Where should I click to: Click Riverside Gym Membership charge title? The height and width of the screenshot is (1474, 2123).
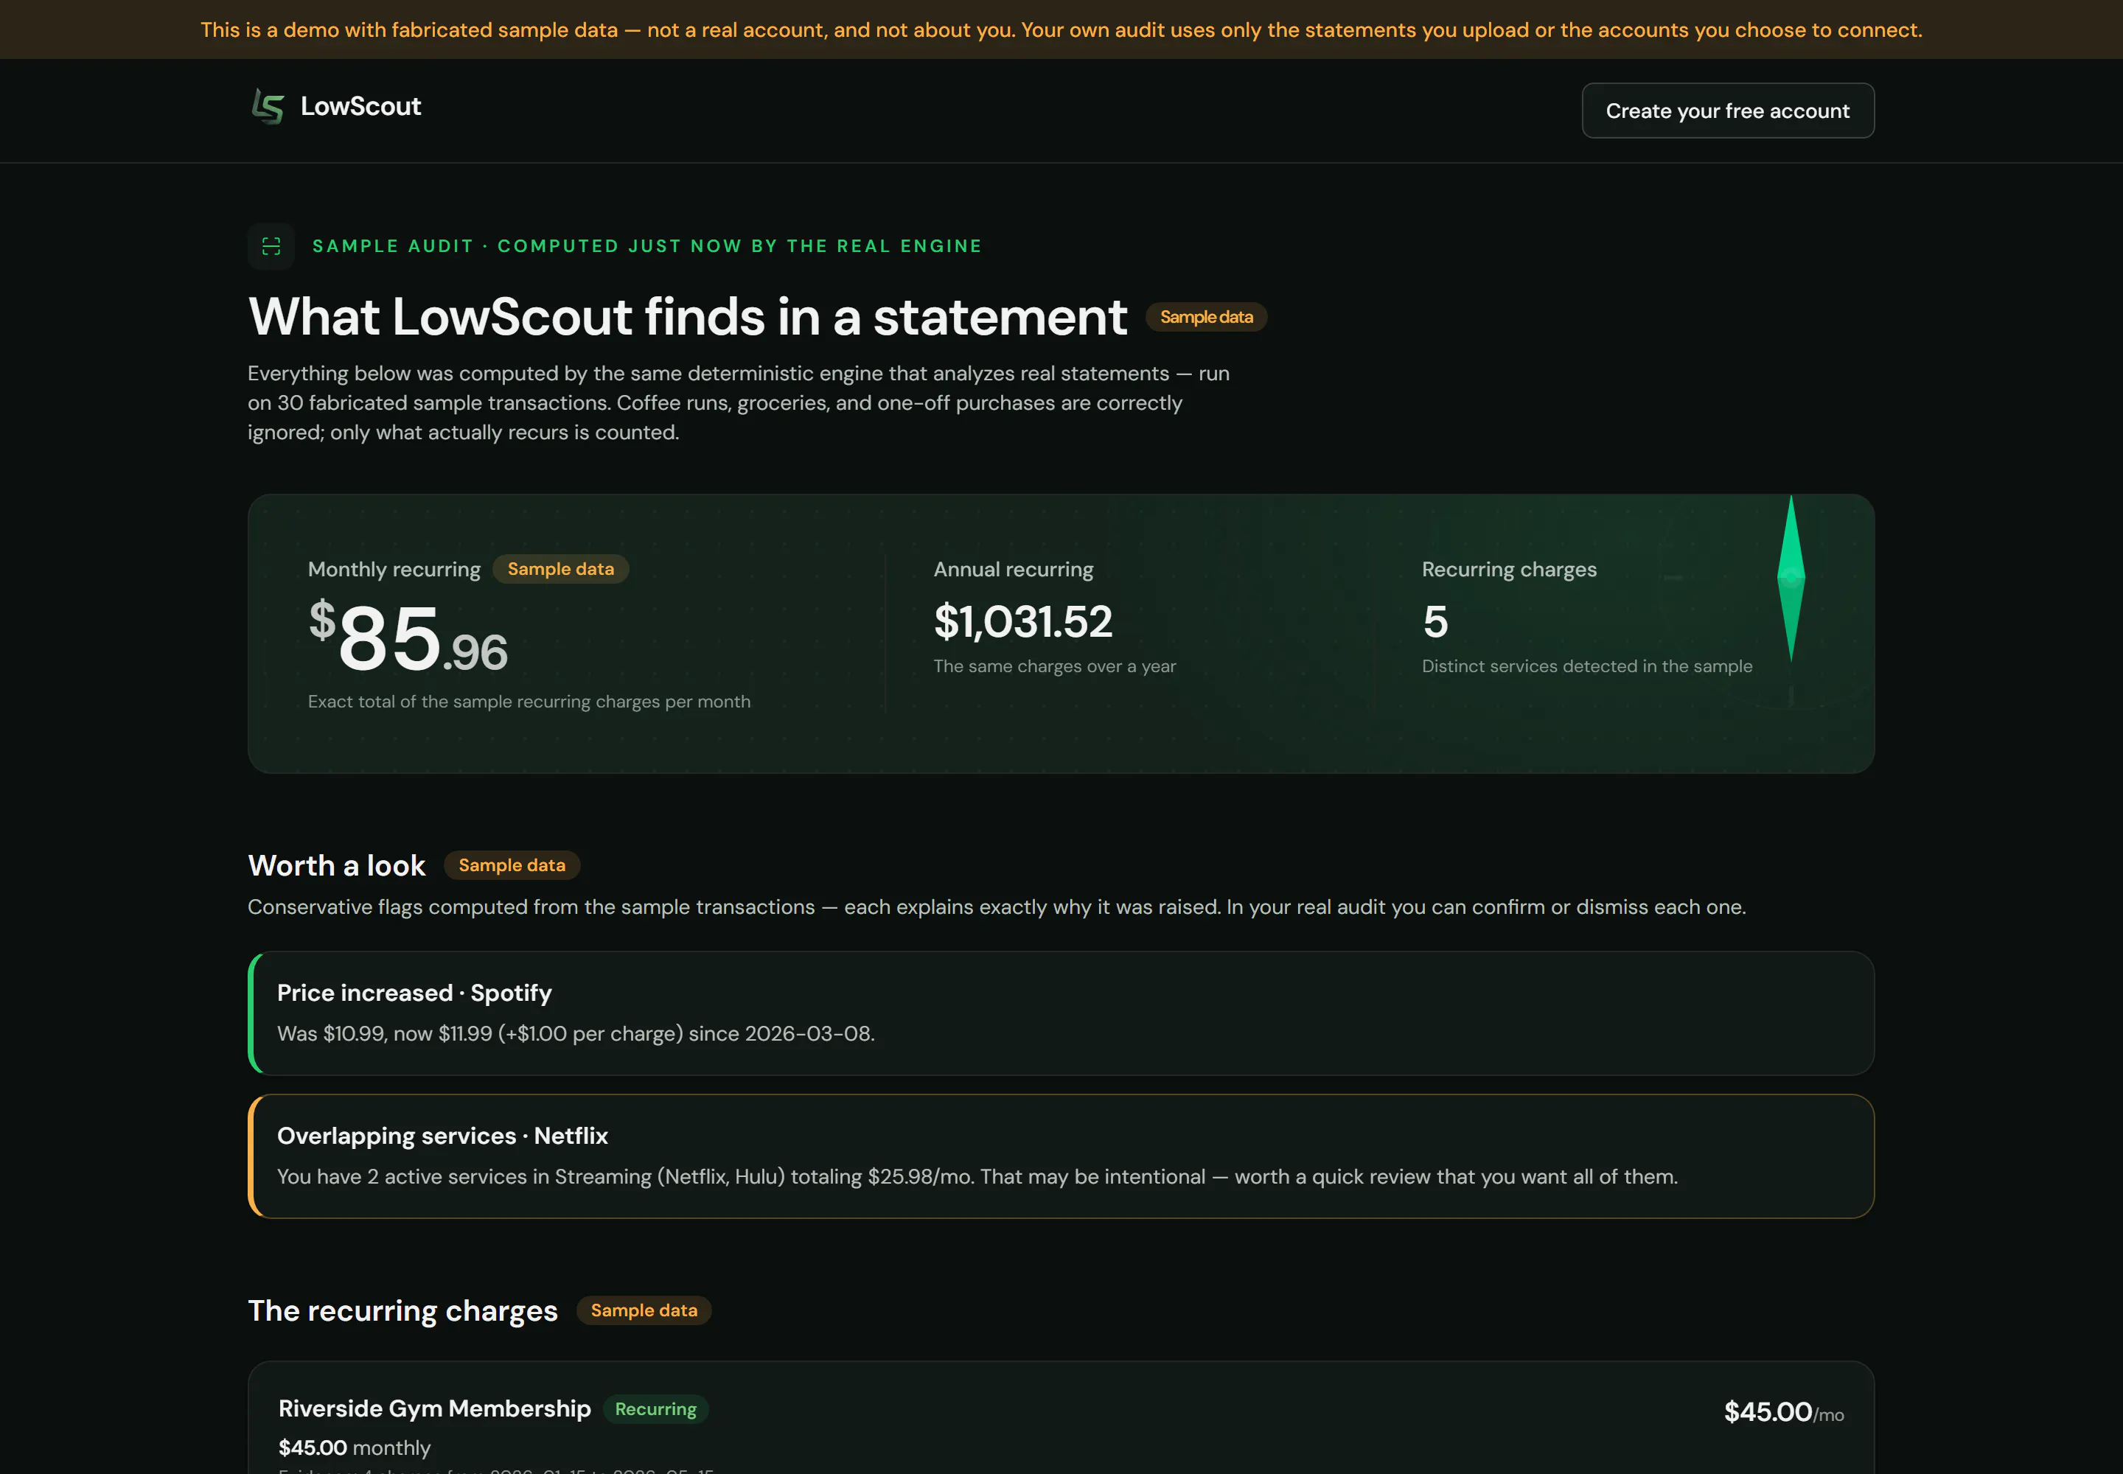[434, 1408]
